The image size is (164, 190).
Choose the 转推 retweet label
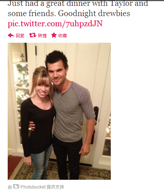(42, 36)
